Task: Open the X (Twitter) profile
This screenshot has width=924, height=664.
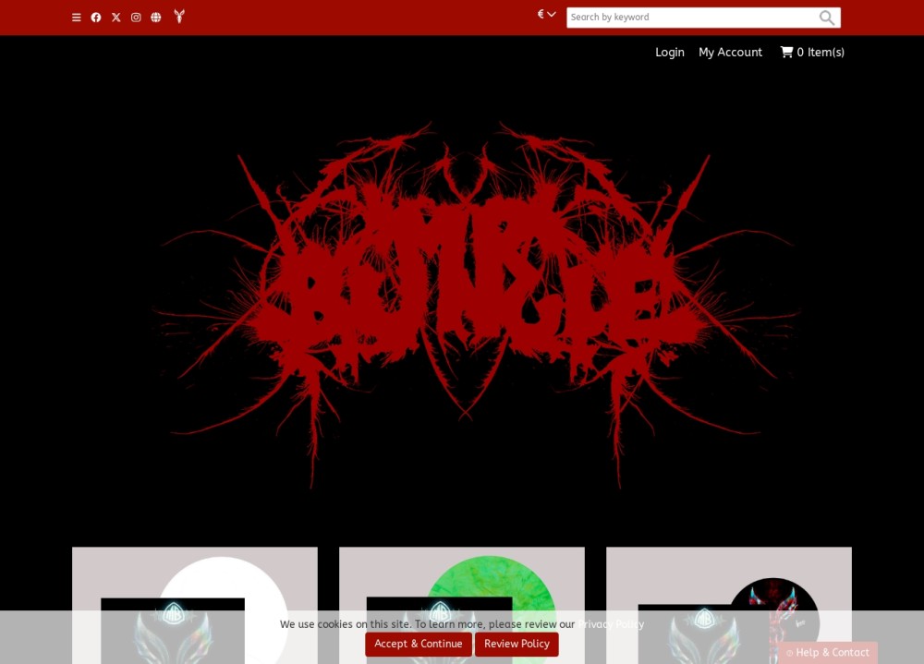Action: click(115, 17)
